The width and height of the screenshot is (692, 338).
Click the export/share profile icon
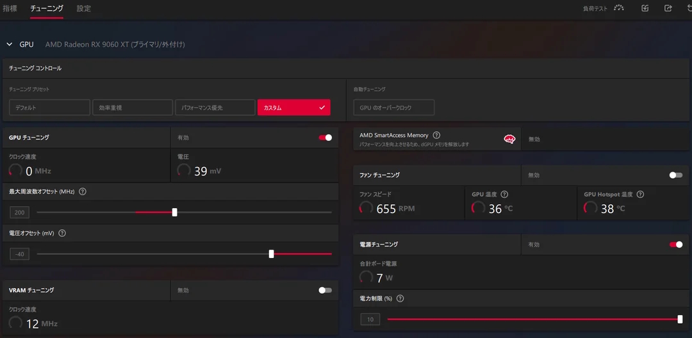668,8
